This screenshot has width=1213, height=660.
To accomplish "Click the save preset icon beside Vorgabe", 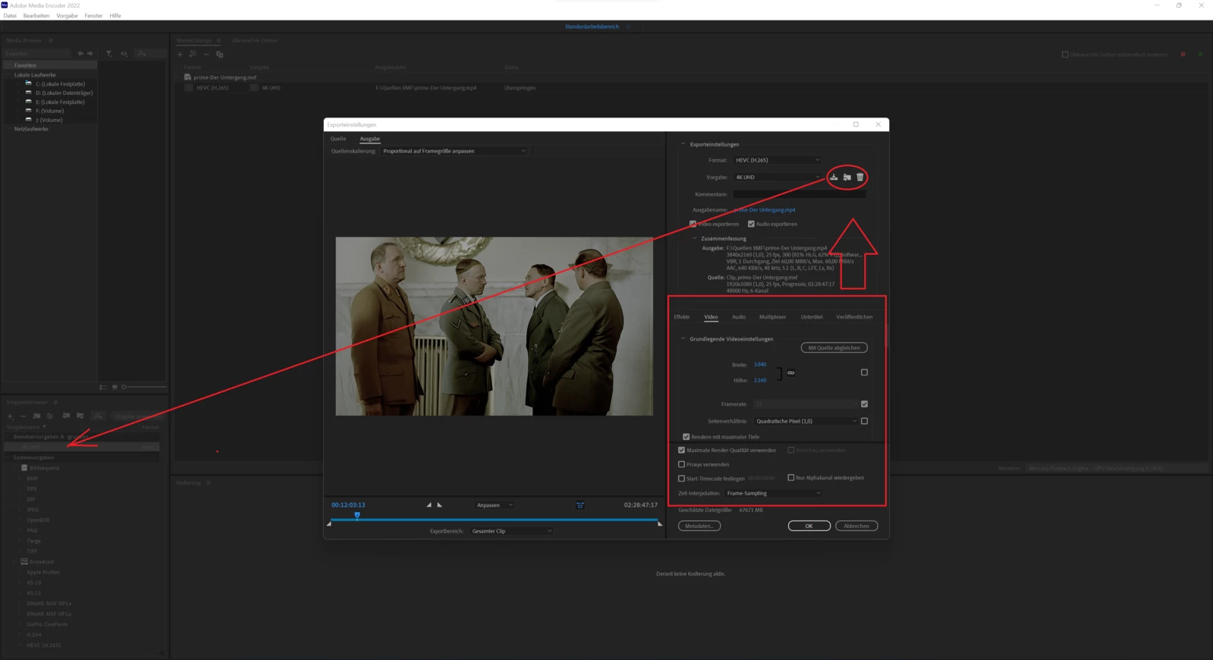I will 834,177.
